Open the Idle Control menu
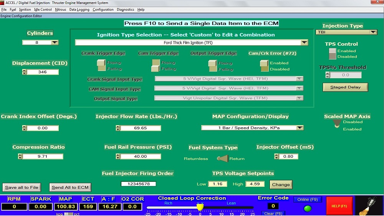The width and height of the screenshot is (384, 216). click(x=43, y=10)
